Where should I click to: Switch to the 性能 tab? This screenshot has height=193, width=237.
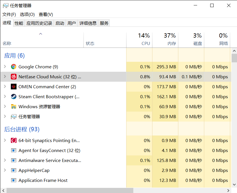click(x=19, y=23)
